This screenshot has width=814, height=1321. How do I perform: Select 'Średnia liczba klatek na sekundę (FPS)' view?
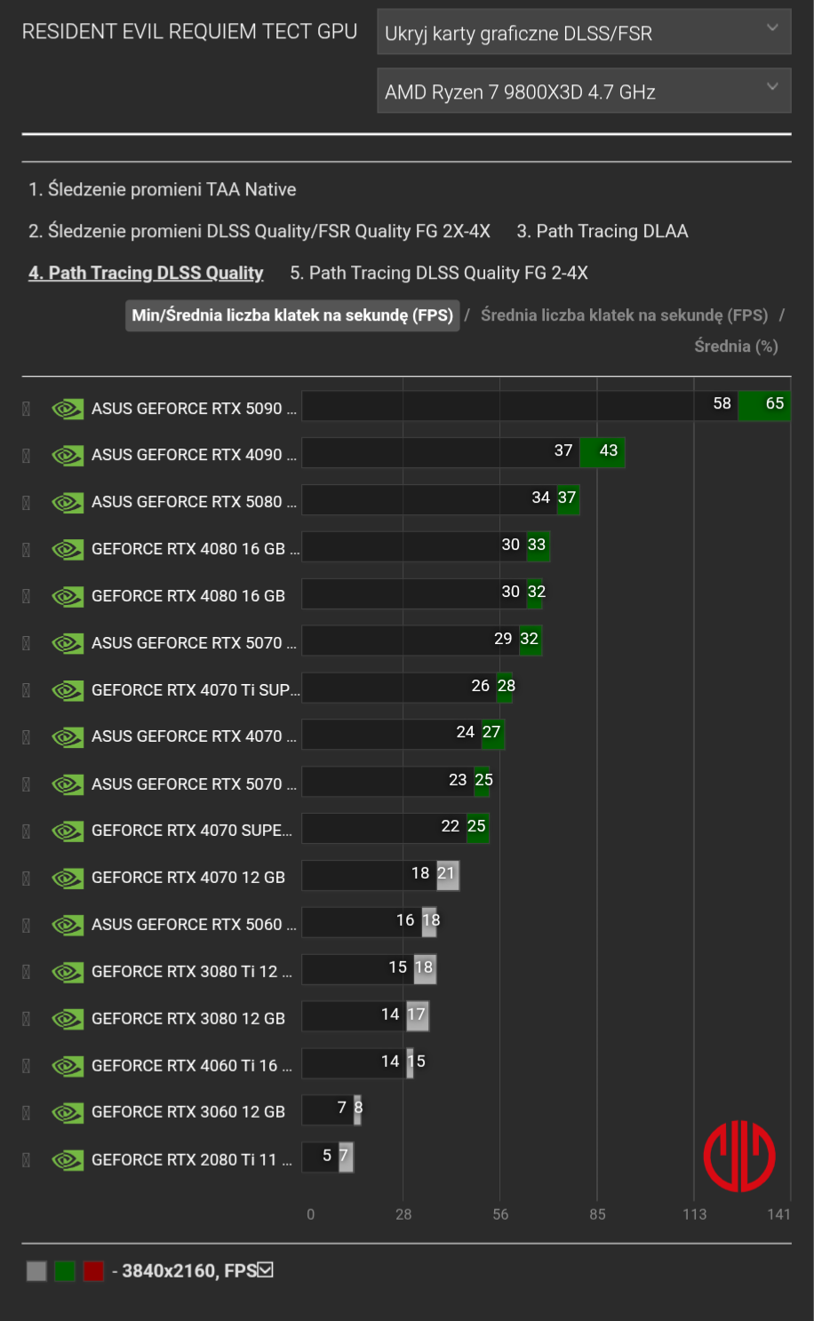(624, 315)
